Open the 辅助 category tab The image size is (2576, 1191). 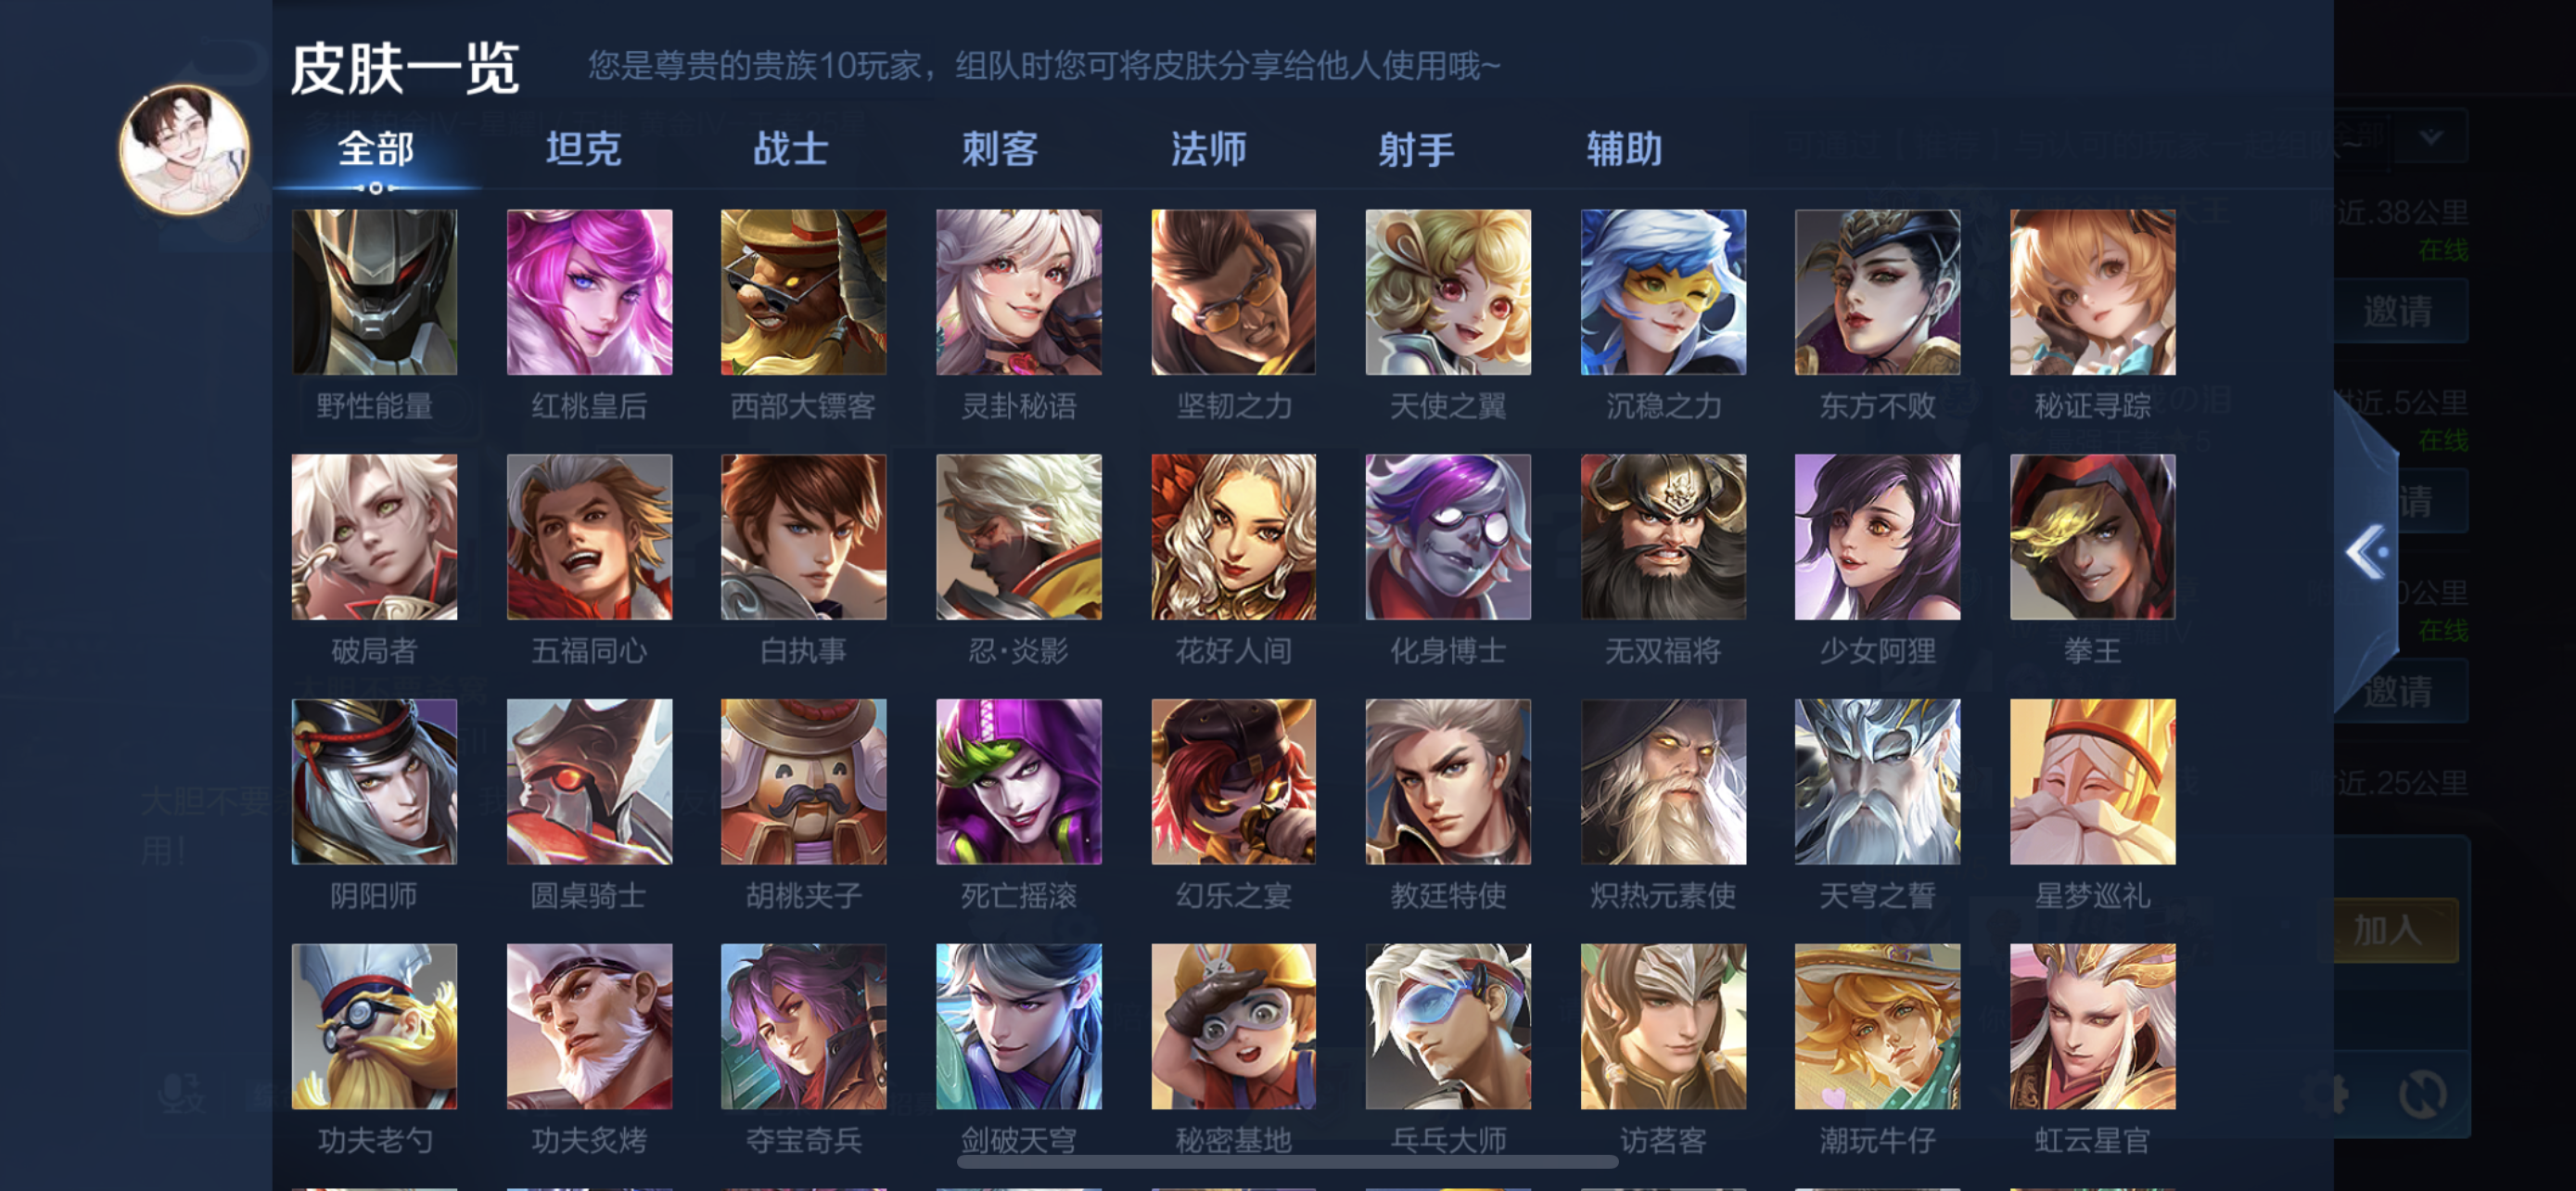tap(1624, 150)
